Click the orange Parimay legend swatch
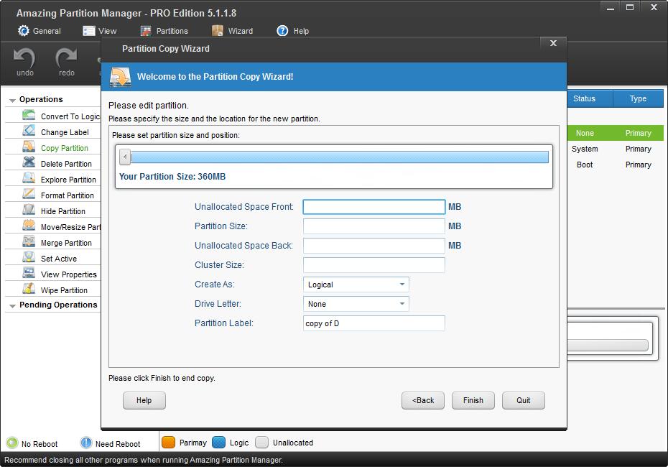This screenshot has width=668, height=467. point(169,443)
